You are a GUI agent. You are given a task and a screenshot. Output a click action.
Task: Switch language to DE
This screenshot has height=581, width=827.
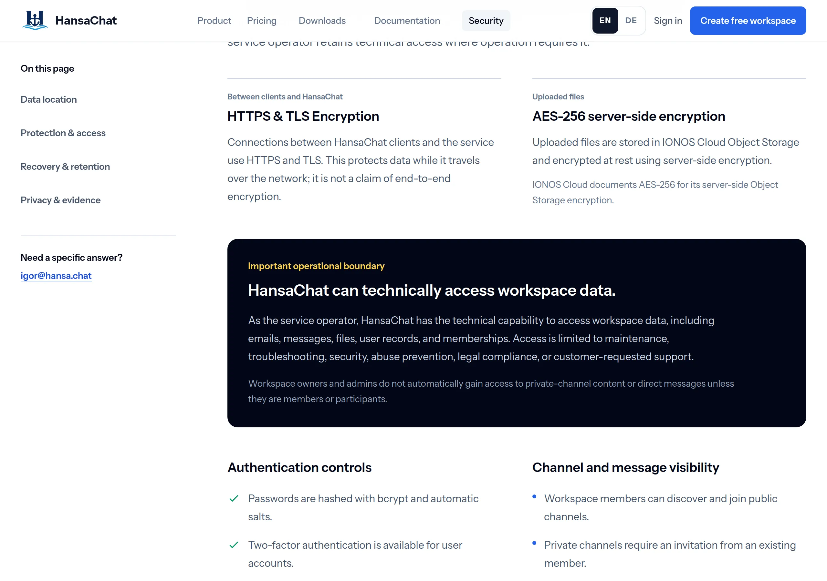click(x=631, y=21)
